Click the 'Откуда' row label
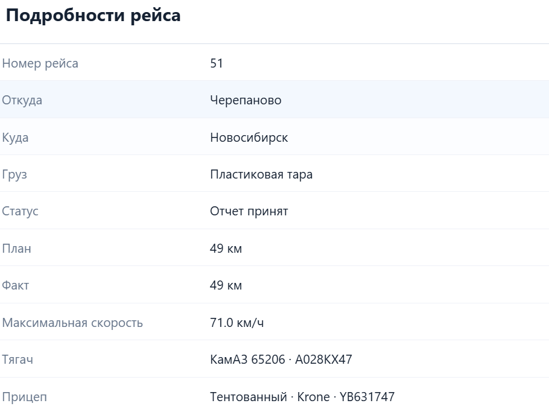The width and height of the screenshot is (549, 415). (x=22, y=100)
